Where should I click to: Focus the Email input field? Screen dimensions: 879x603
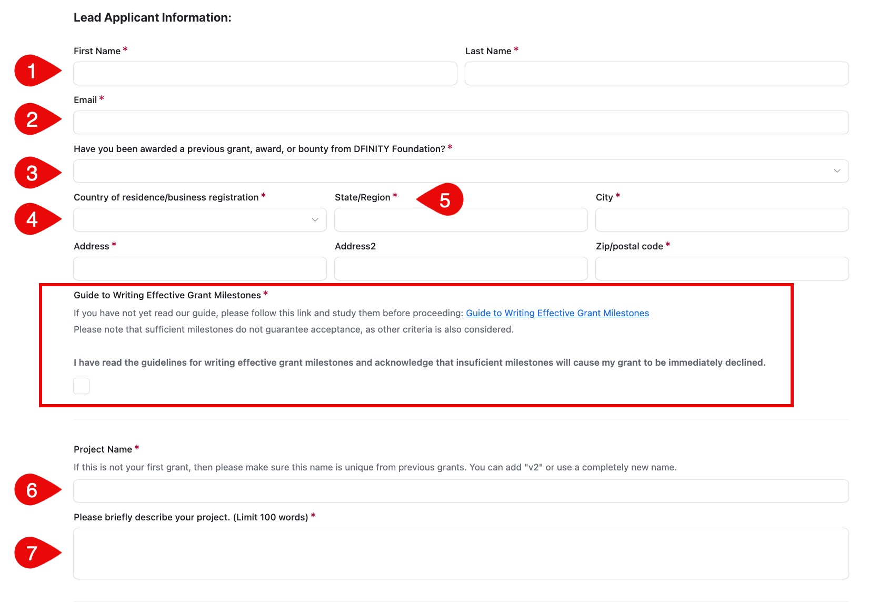click(x=461, y=122)
